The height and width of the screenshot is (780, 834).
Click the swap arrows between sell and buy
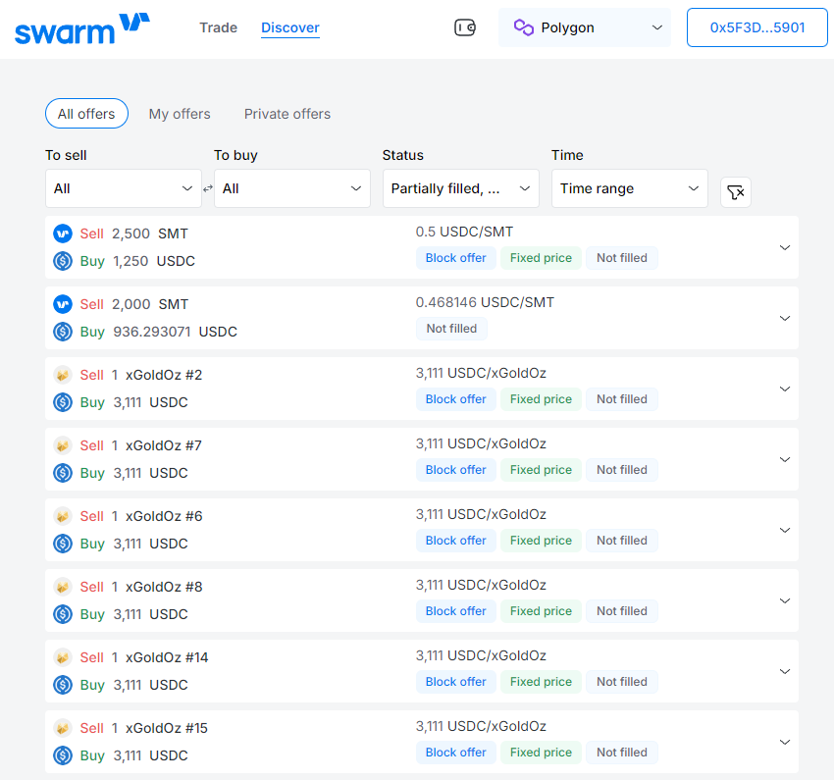point(208,188)
